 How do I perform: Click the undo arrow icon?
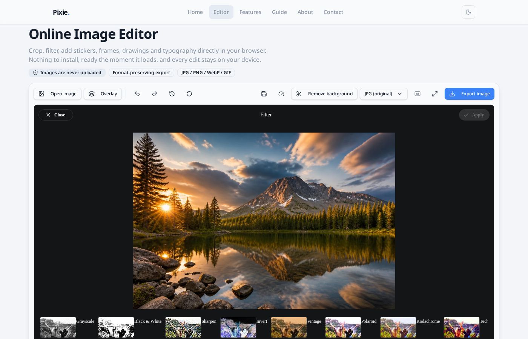click(x=137, y=94)
